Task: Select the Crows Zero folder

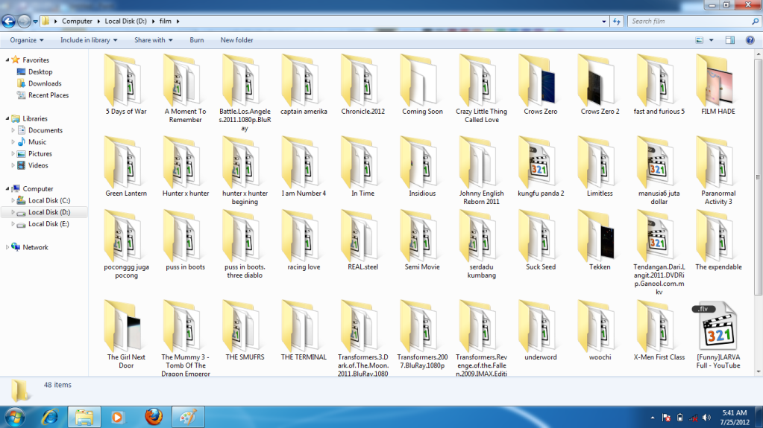Action: 541,86
